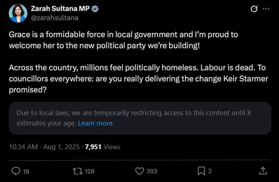View the 7,951 Views analytics
Viewport: 279px width, 182px height.
[102, 147]
